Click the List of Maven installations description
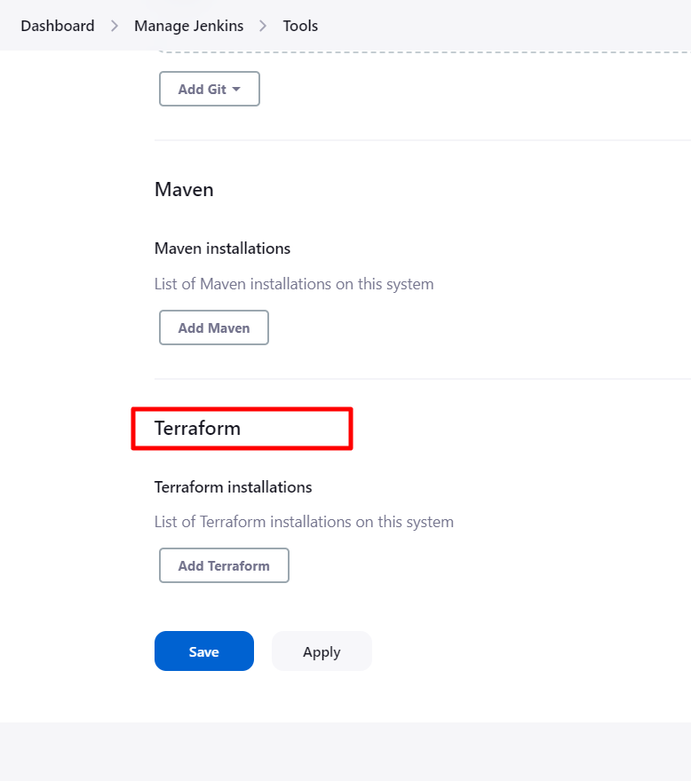Screen dimensions: 691x781 coord(294,284)
